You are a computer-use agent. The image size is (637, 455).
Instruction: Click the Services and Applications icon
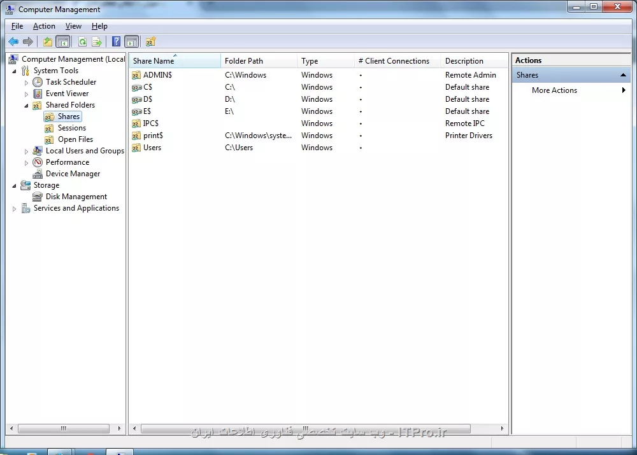pyautogui.click(x=25, y=208)
